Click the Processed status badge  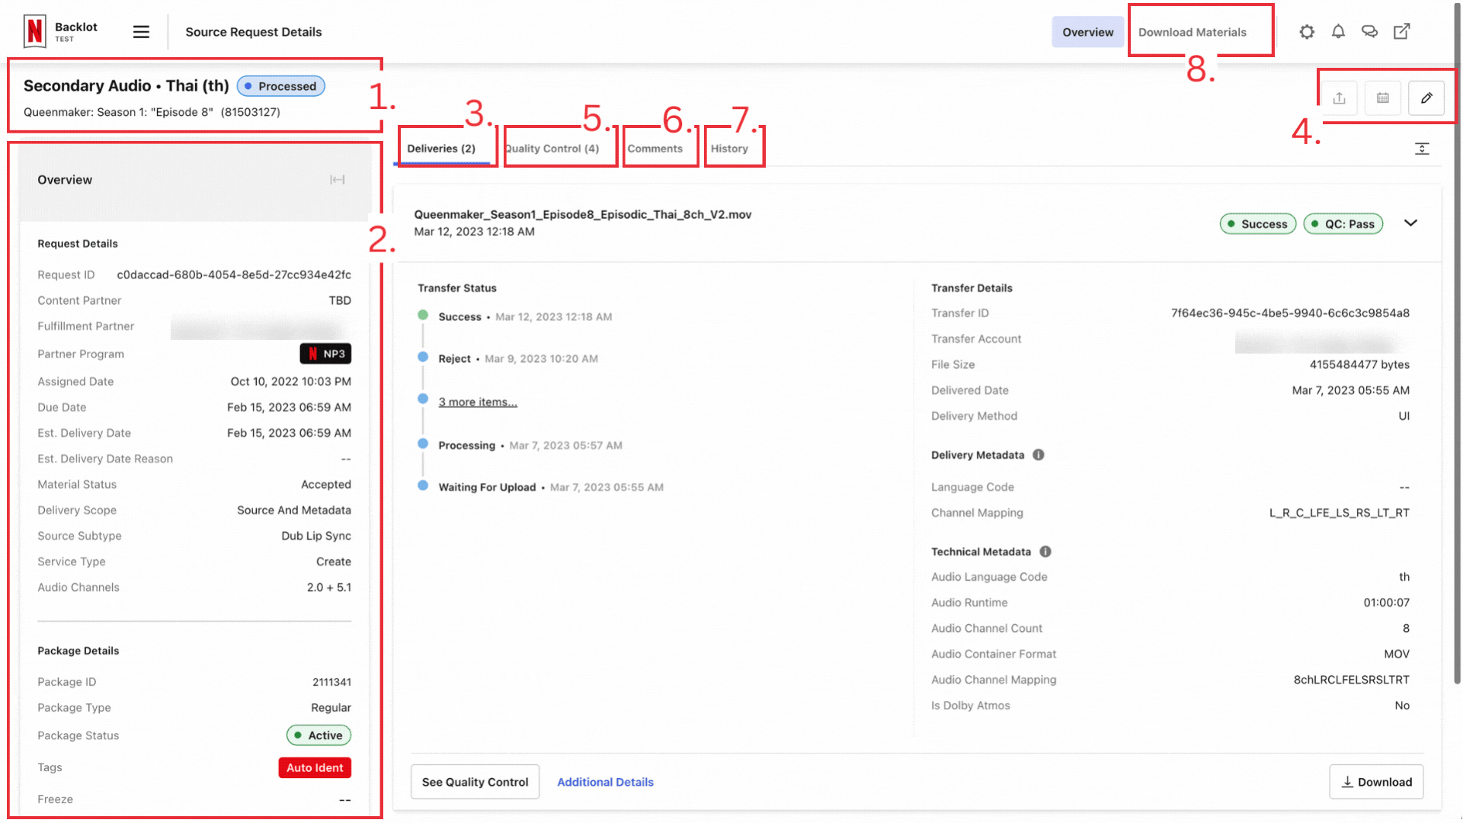(x=281, y=86)
